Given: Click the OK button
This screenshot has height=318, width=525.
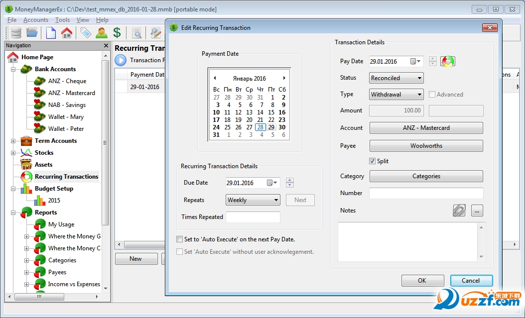Looking at the screenshot, I should pos(422,281).
